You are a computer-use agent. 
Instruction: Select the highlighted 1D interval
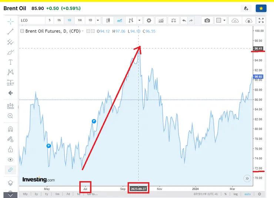(69, 20)
